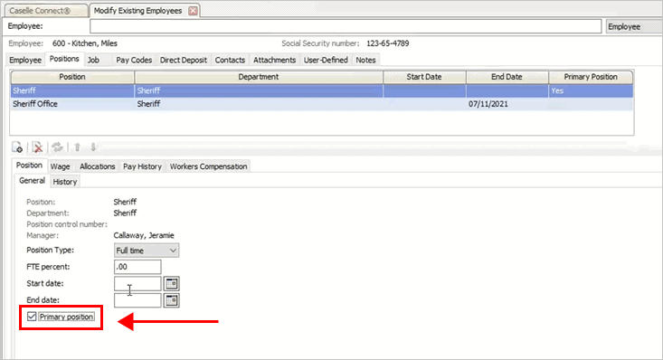This screenshot has height=360, width=663.
Task: Switch to the History tab
Action: click(x=65, y=182)
